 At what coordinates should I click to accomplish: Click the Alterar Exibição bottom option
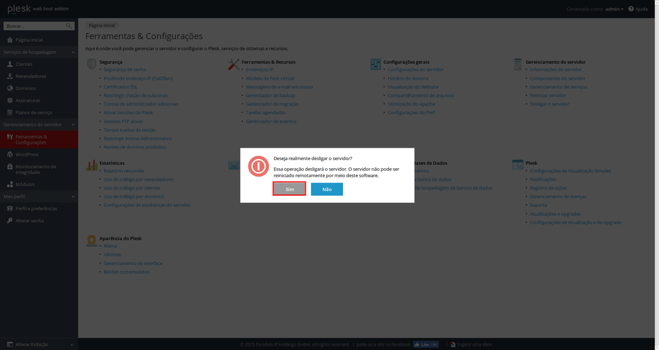click(33, 344)
